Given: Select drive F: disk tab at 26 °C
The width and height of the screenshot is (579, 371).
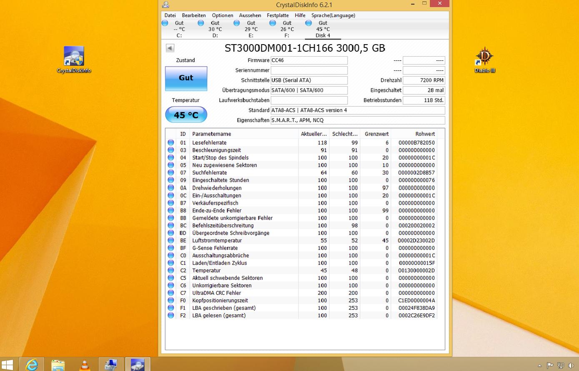Looking at the screenshot, I should tap(287, 29).
